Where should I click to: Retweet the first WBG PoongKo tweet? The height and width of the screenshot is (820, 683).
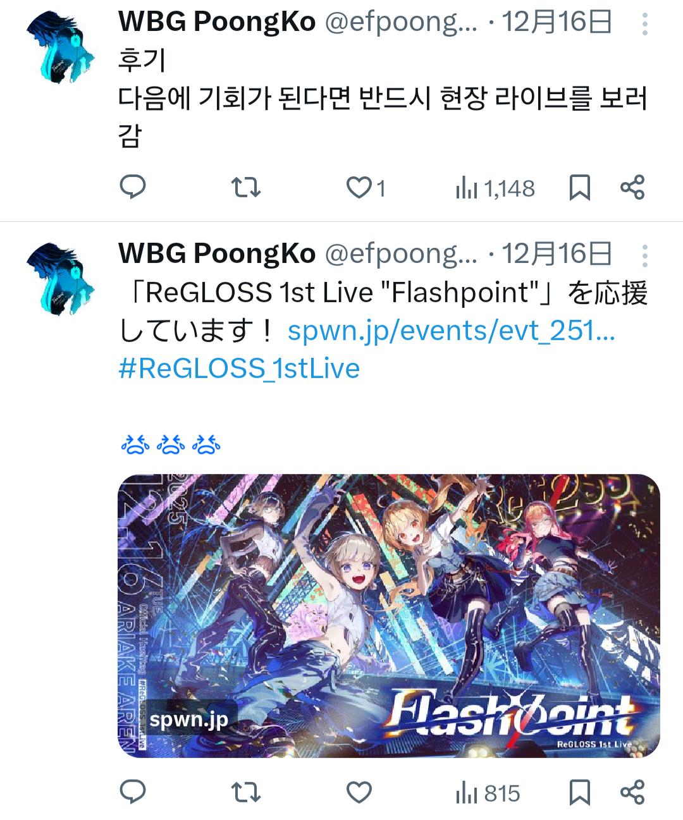[x=245, y=188]
